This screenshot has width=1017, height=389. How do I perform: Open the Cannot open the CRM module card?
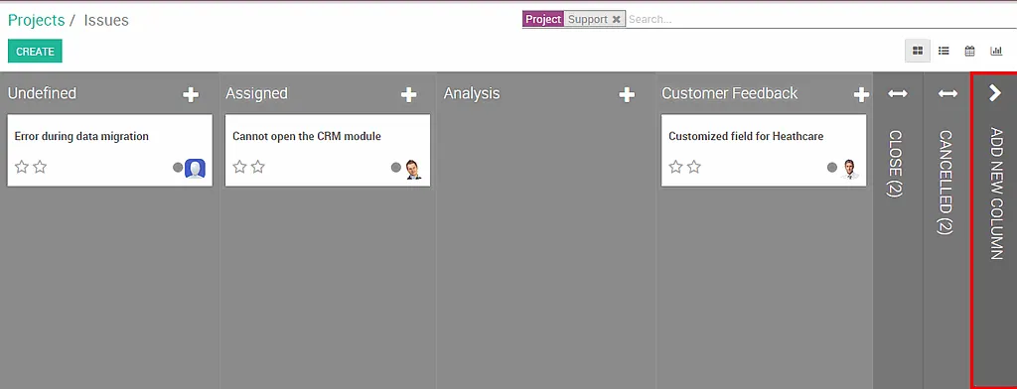coord(328,151)
